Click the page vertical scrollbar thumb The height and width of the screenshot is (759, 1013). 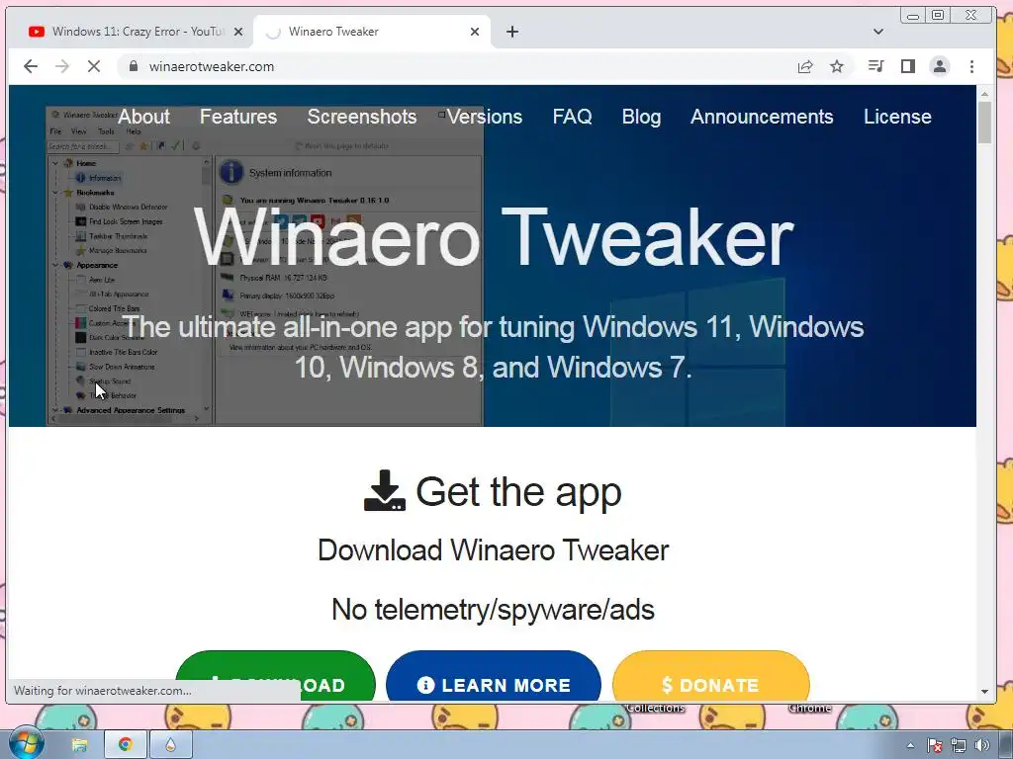[984, 122]
